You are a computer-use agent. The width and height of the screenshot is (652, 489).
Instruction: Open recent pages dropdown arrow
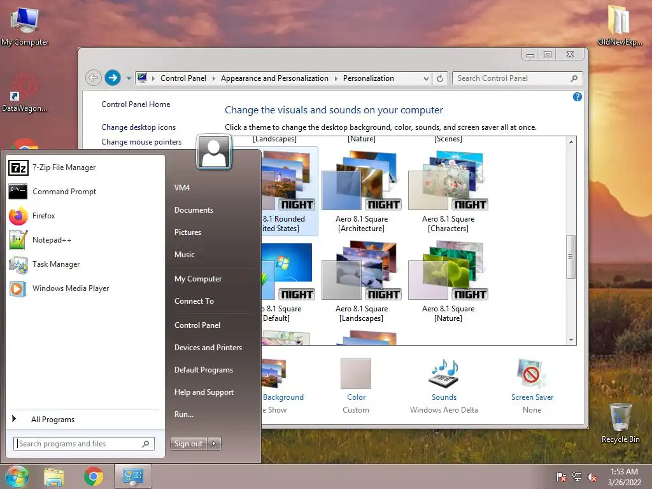(x=129, y=78)
